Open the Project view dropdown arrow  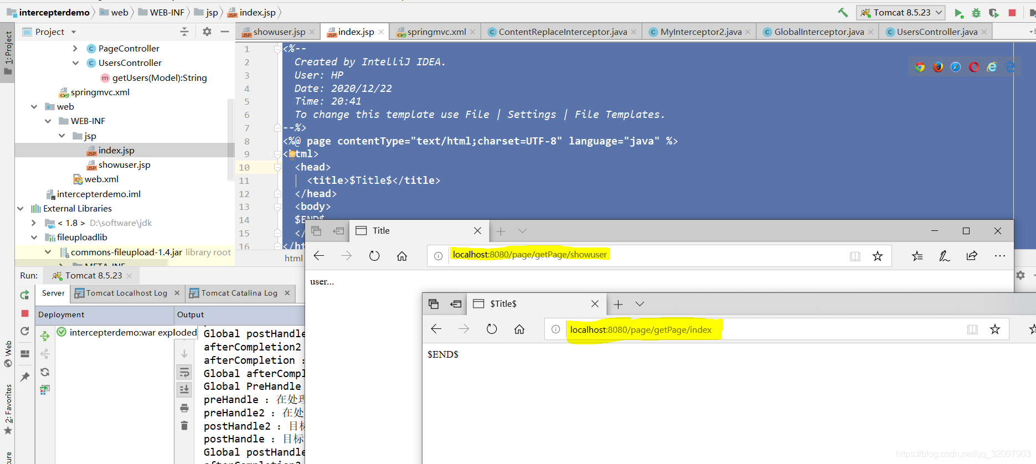click(x=74, y=32)
